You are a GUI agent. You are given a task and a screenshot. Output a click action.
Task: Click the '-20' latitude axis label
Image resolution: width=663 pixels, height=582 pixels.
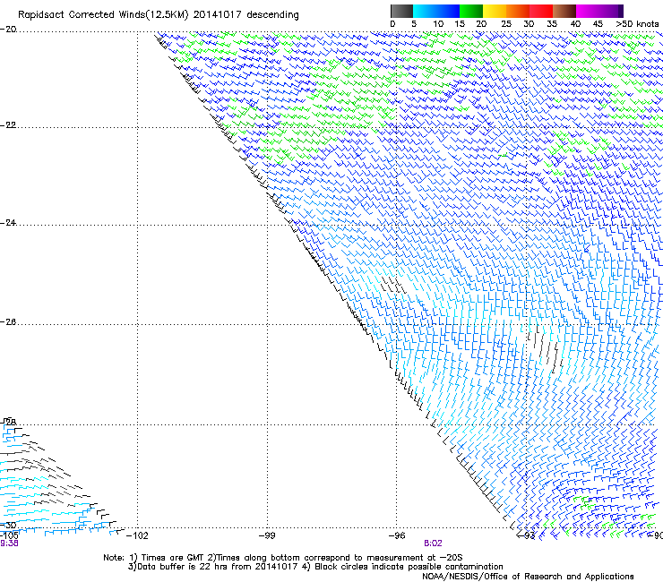8,30
